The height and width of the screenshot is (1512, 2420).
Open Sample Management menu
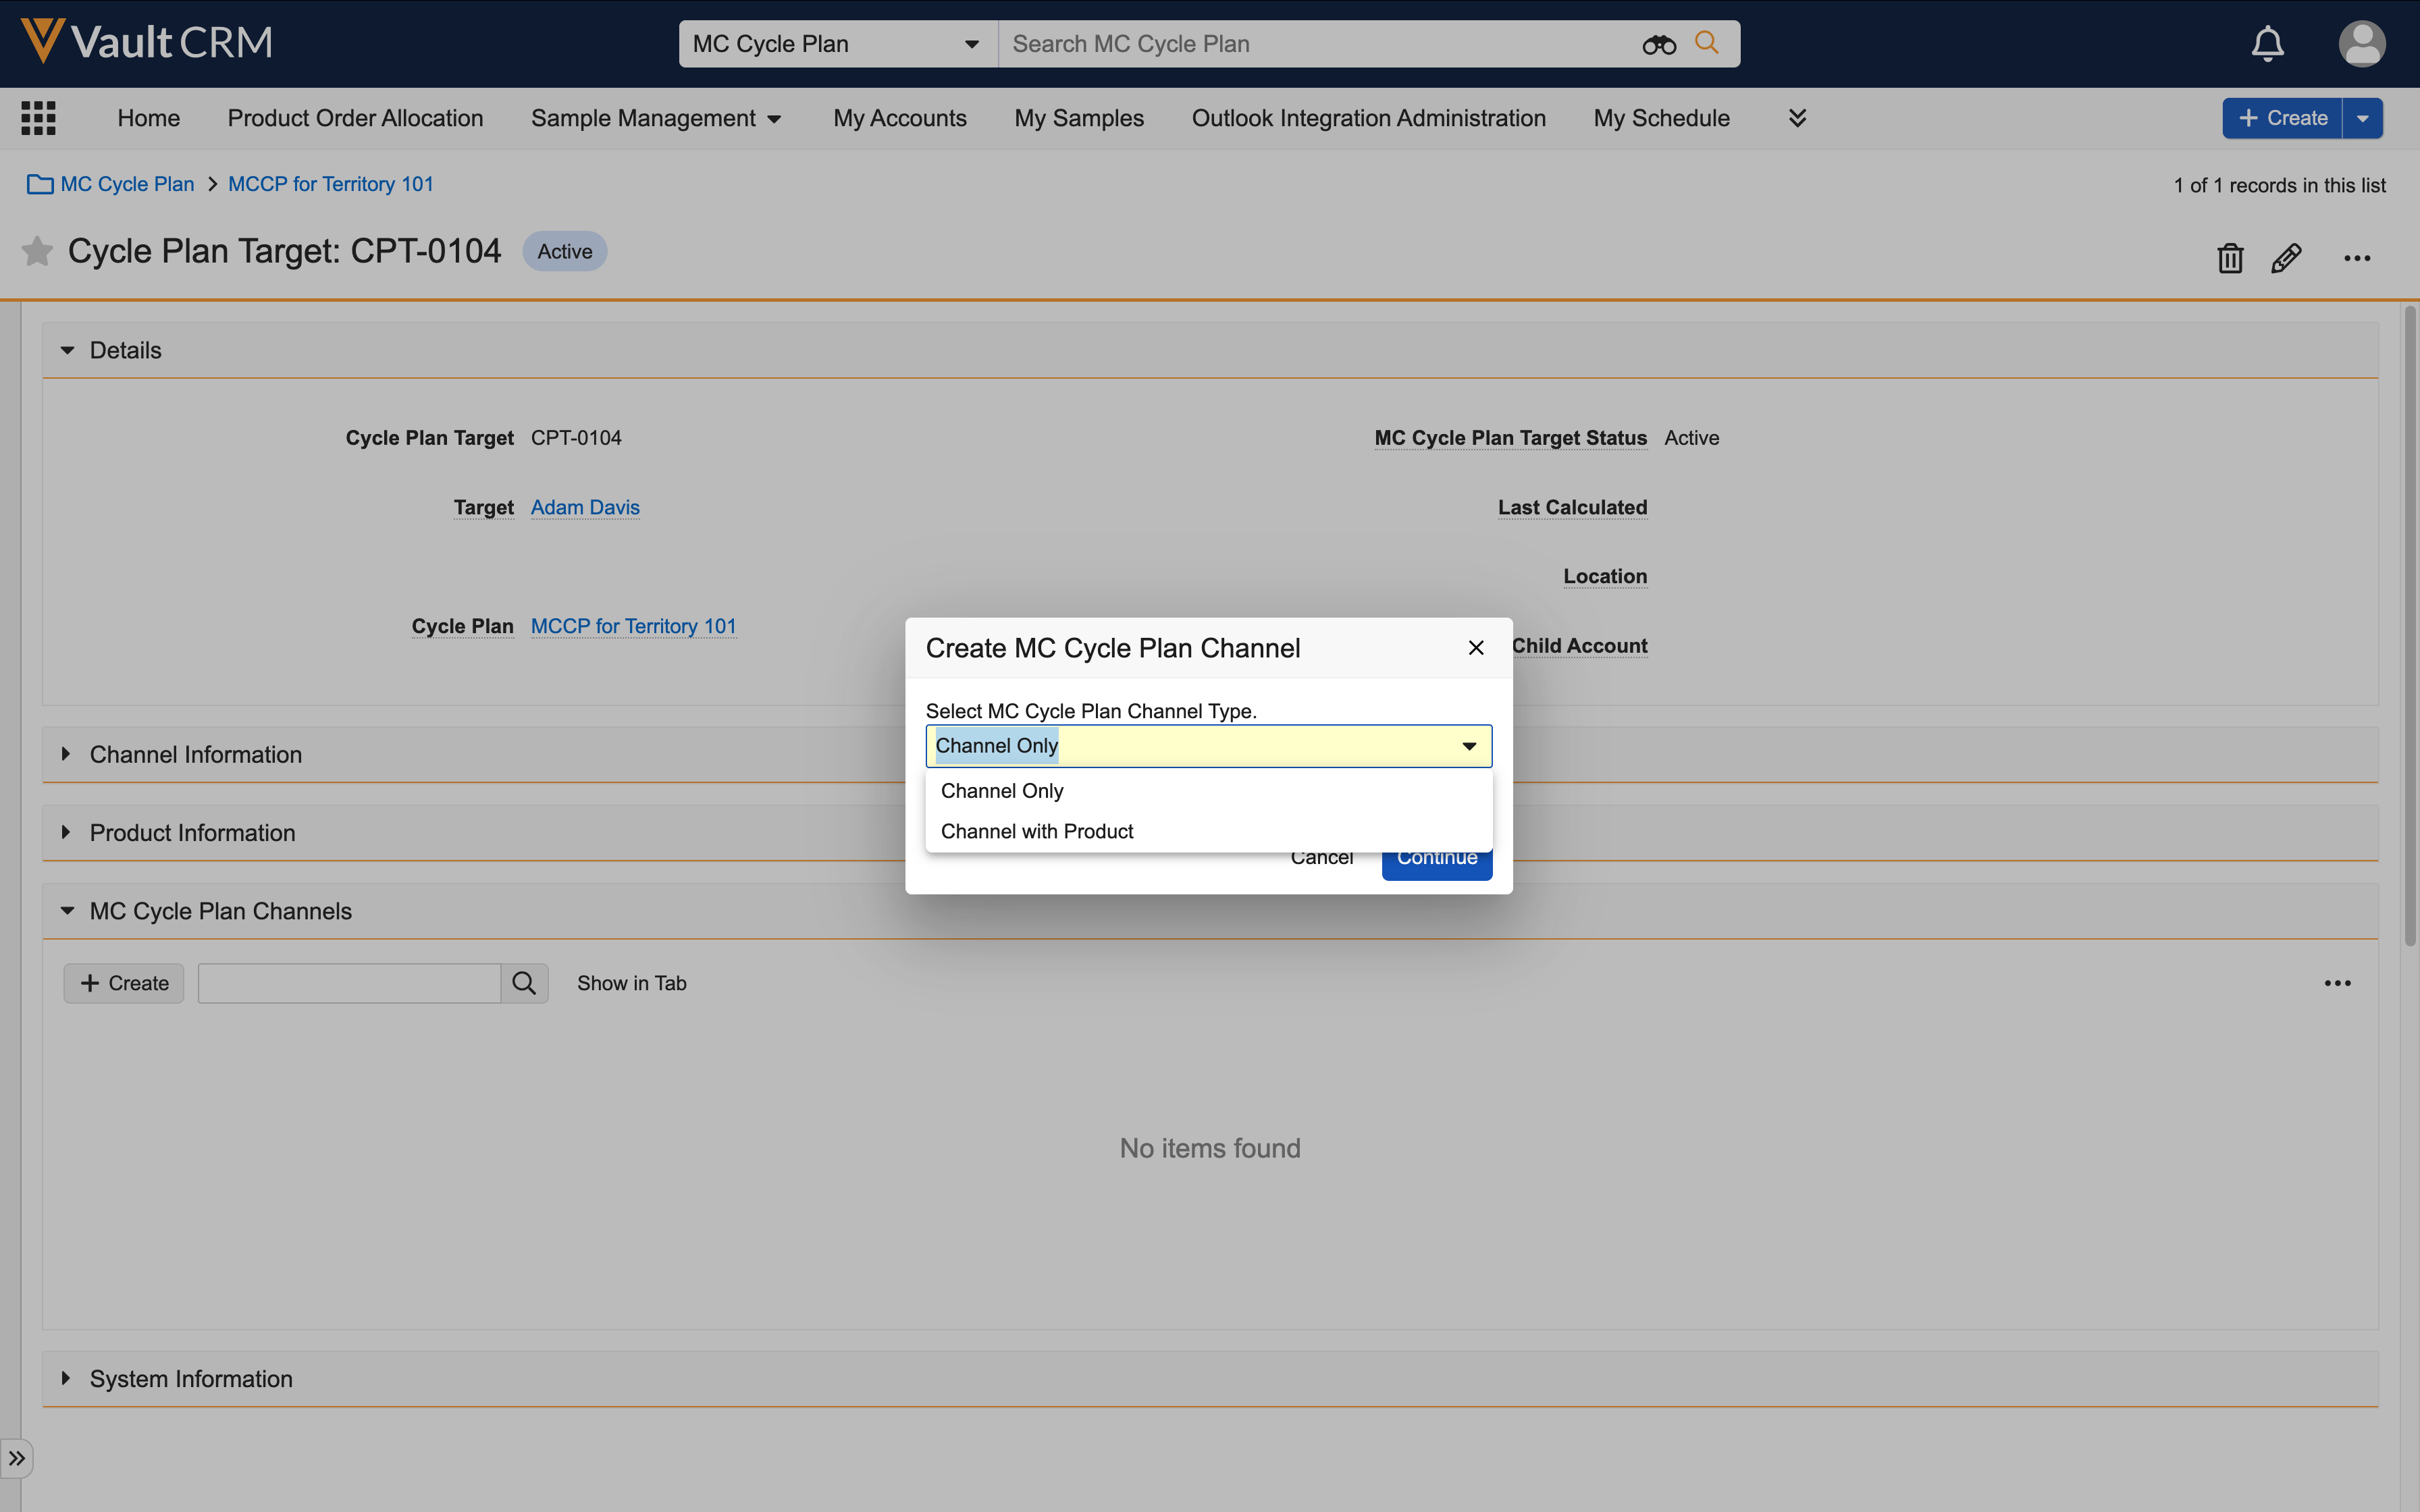(x=655, y=118)
